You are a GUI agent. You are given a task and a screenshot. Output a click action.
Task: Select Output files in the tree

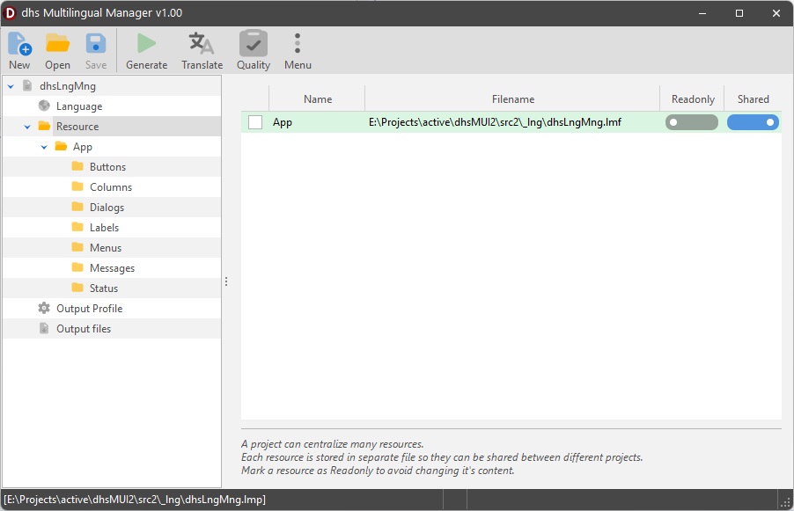tap(83, 329)
